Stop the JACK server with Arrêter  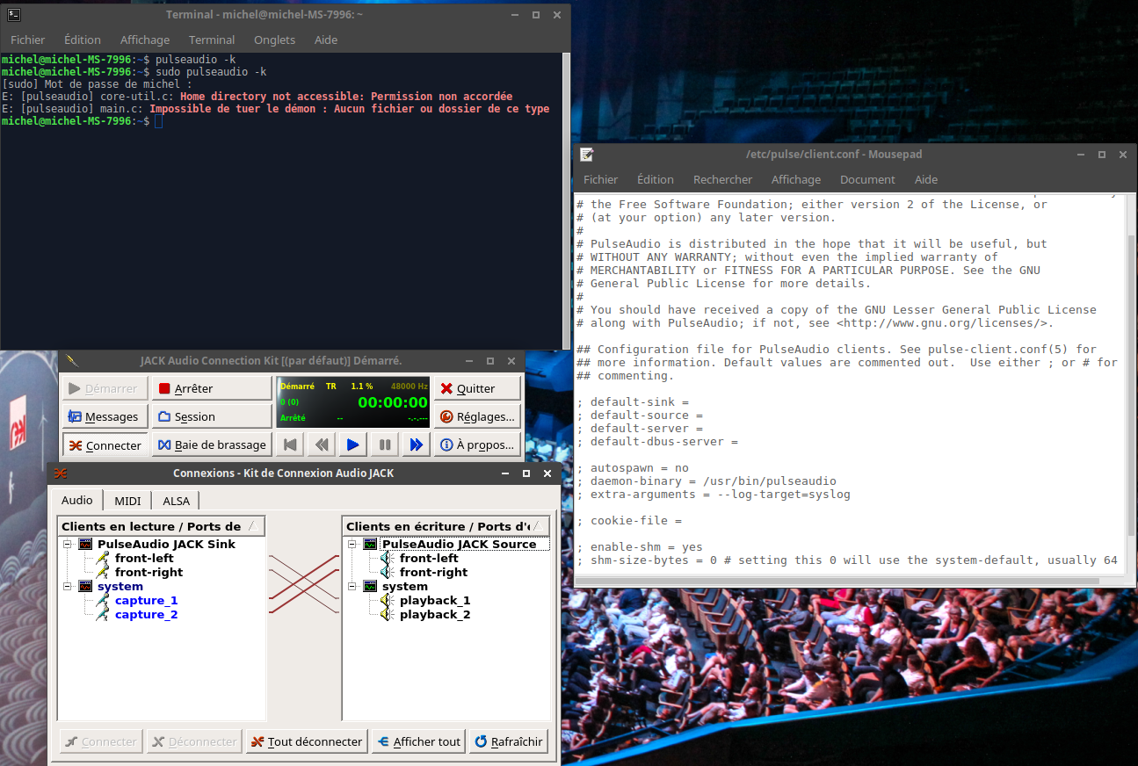[x=211, y=388]
